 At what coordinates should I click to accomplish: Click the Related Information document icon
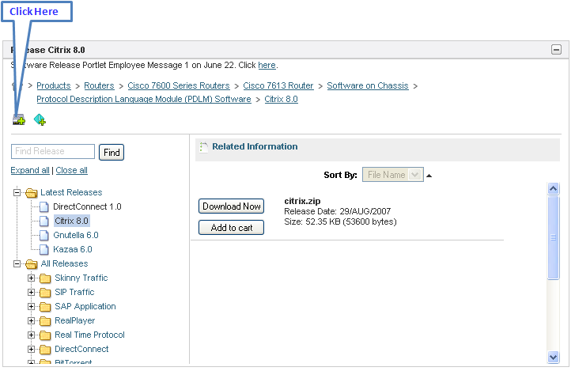[203, 147]
